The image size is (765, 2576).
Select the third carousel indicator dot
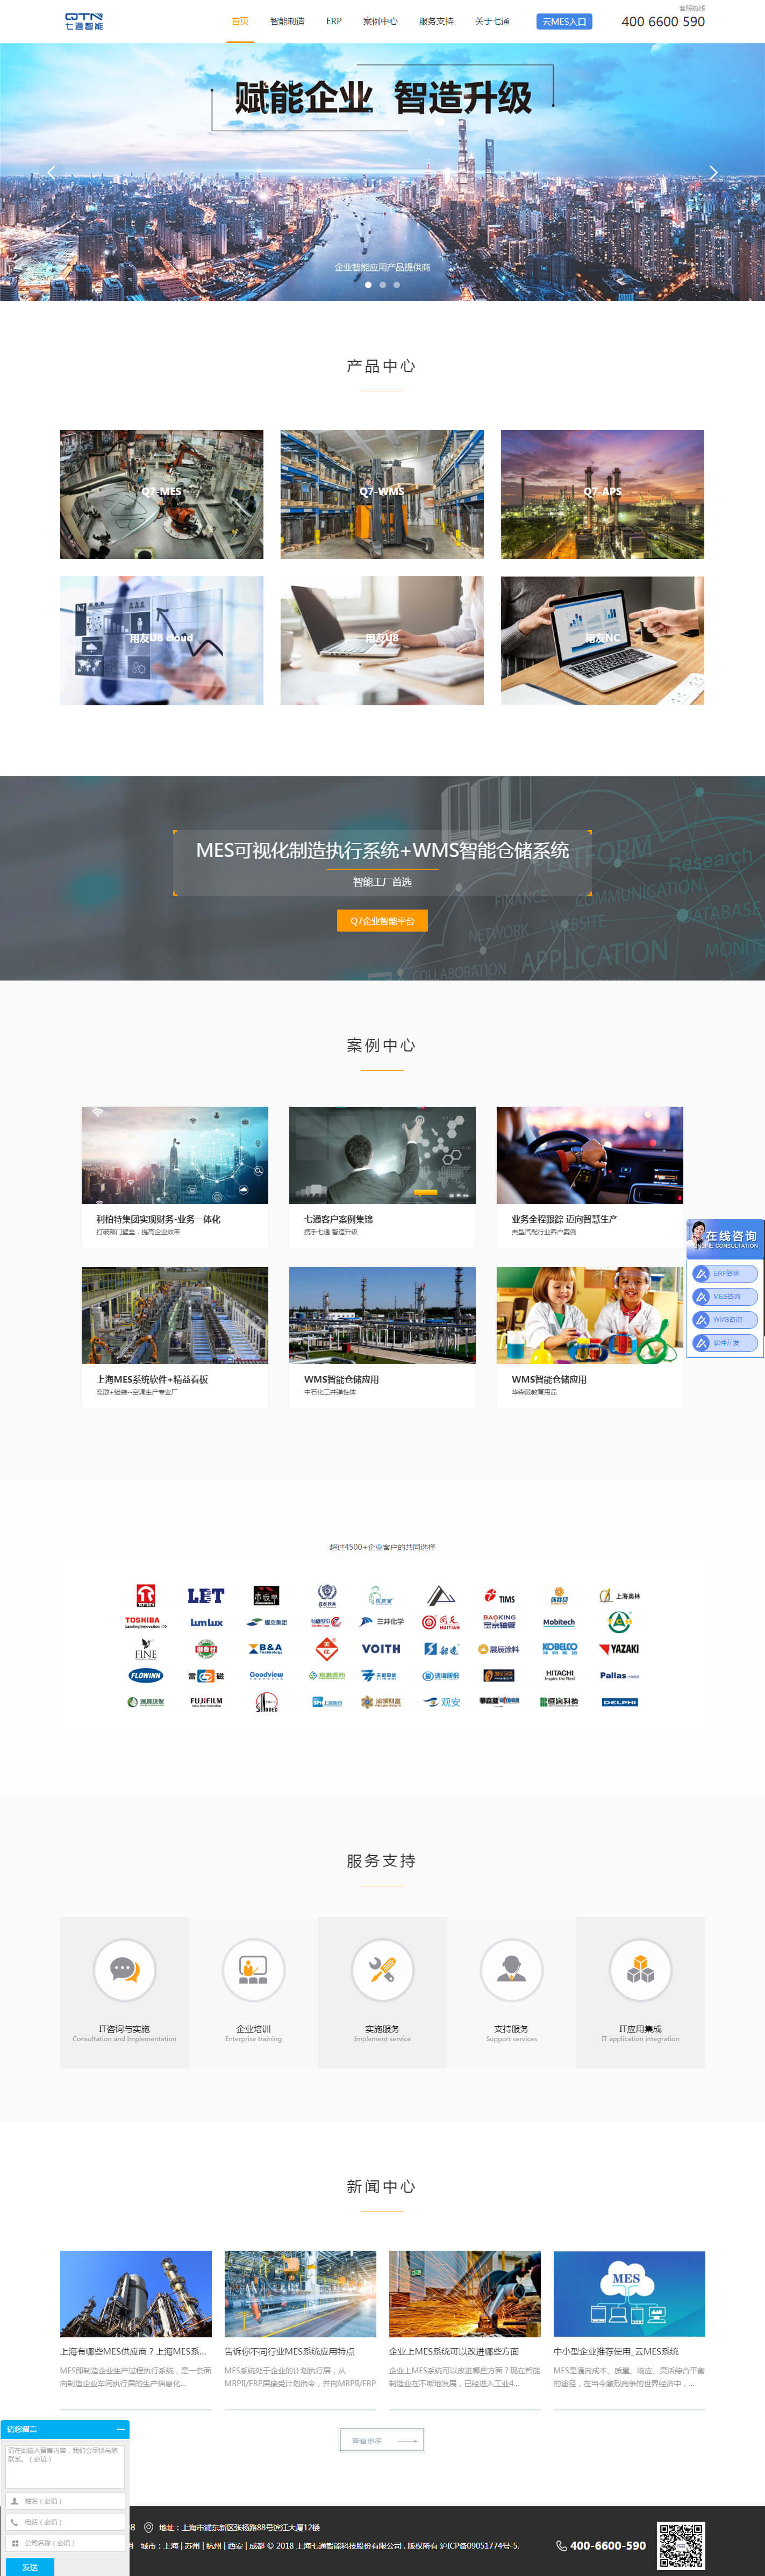point(397,285)
